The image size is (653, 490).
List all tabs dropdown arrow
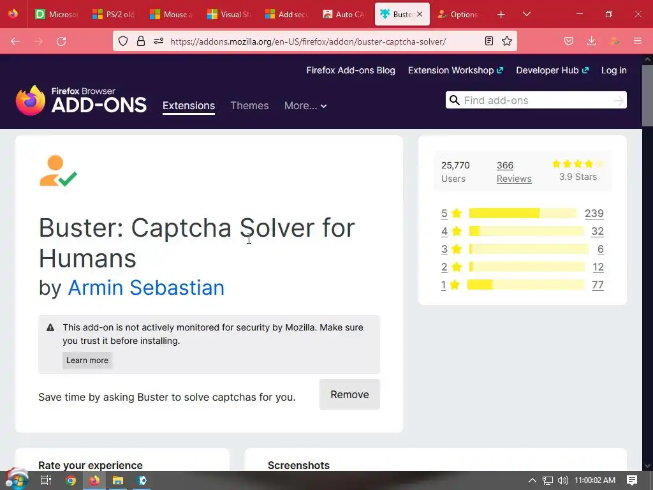tap(526, 14)
